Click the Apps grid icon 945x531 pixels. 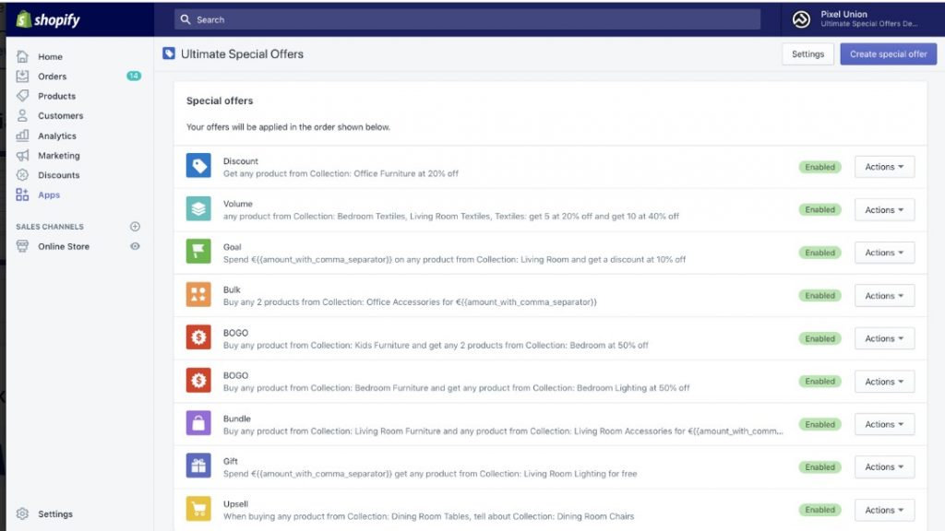tap(22, 195)
